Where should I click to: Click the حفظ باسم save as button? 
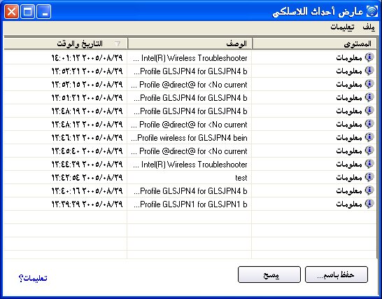click(337, 274)
